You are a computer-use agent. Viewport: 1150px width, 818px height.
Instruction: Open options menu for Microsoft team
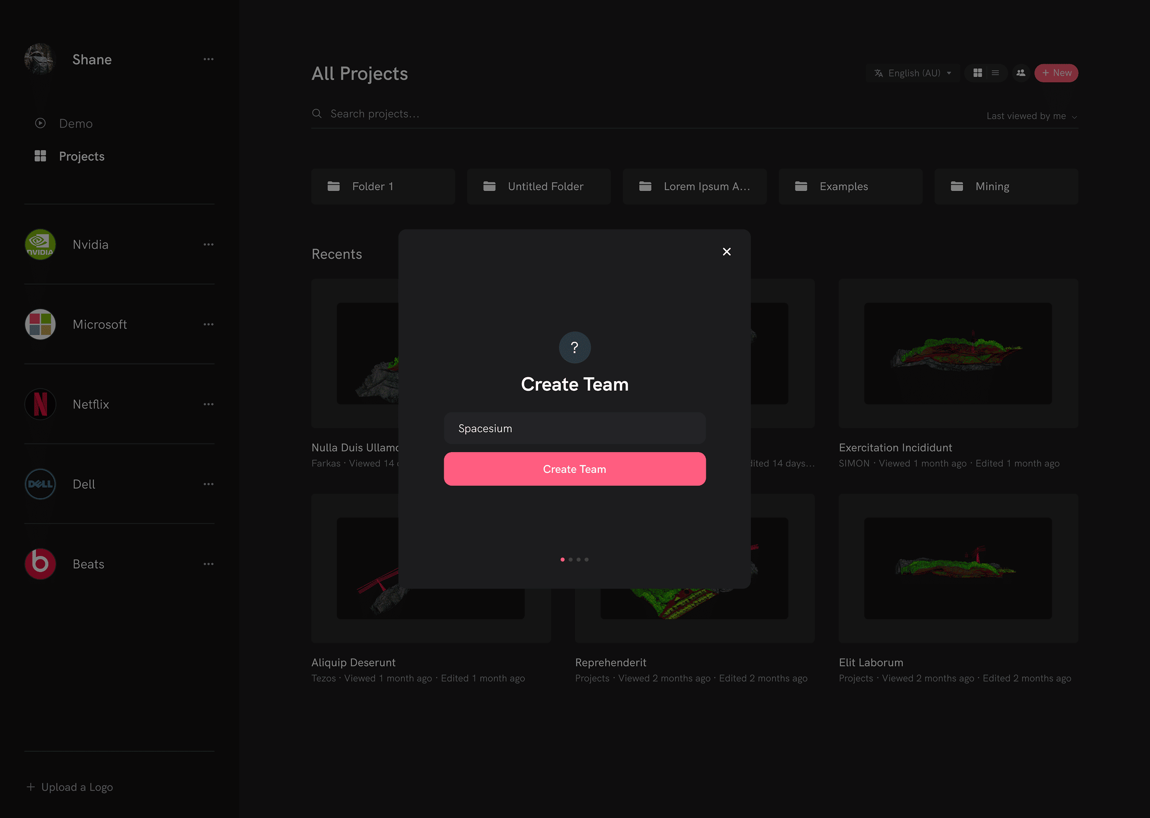(208, 324)
